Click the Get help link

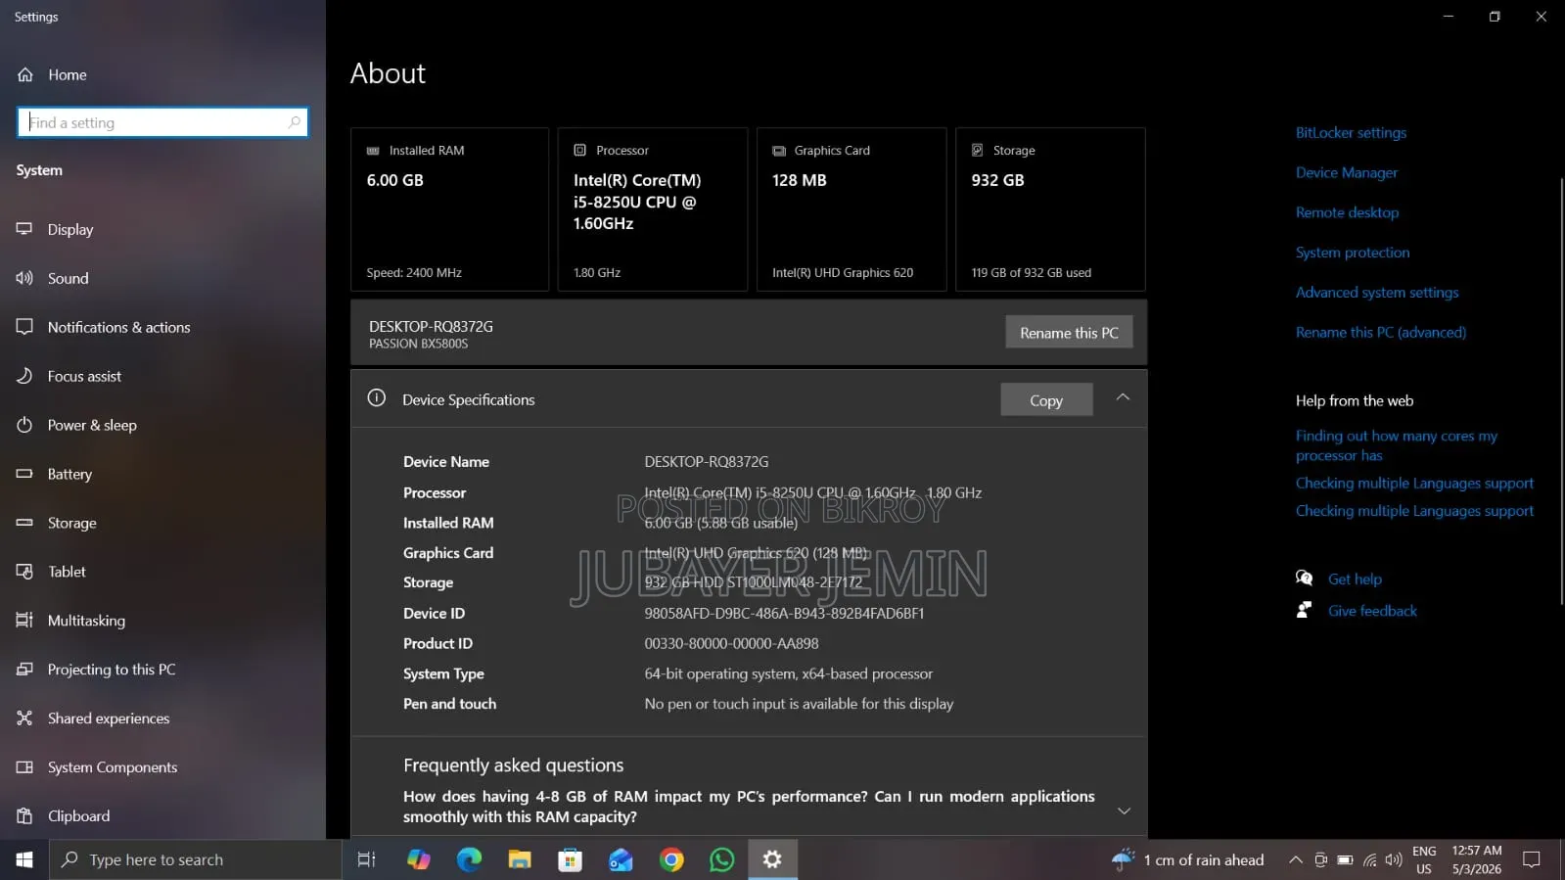tap(1355, 579)
